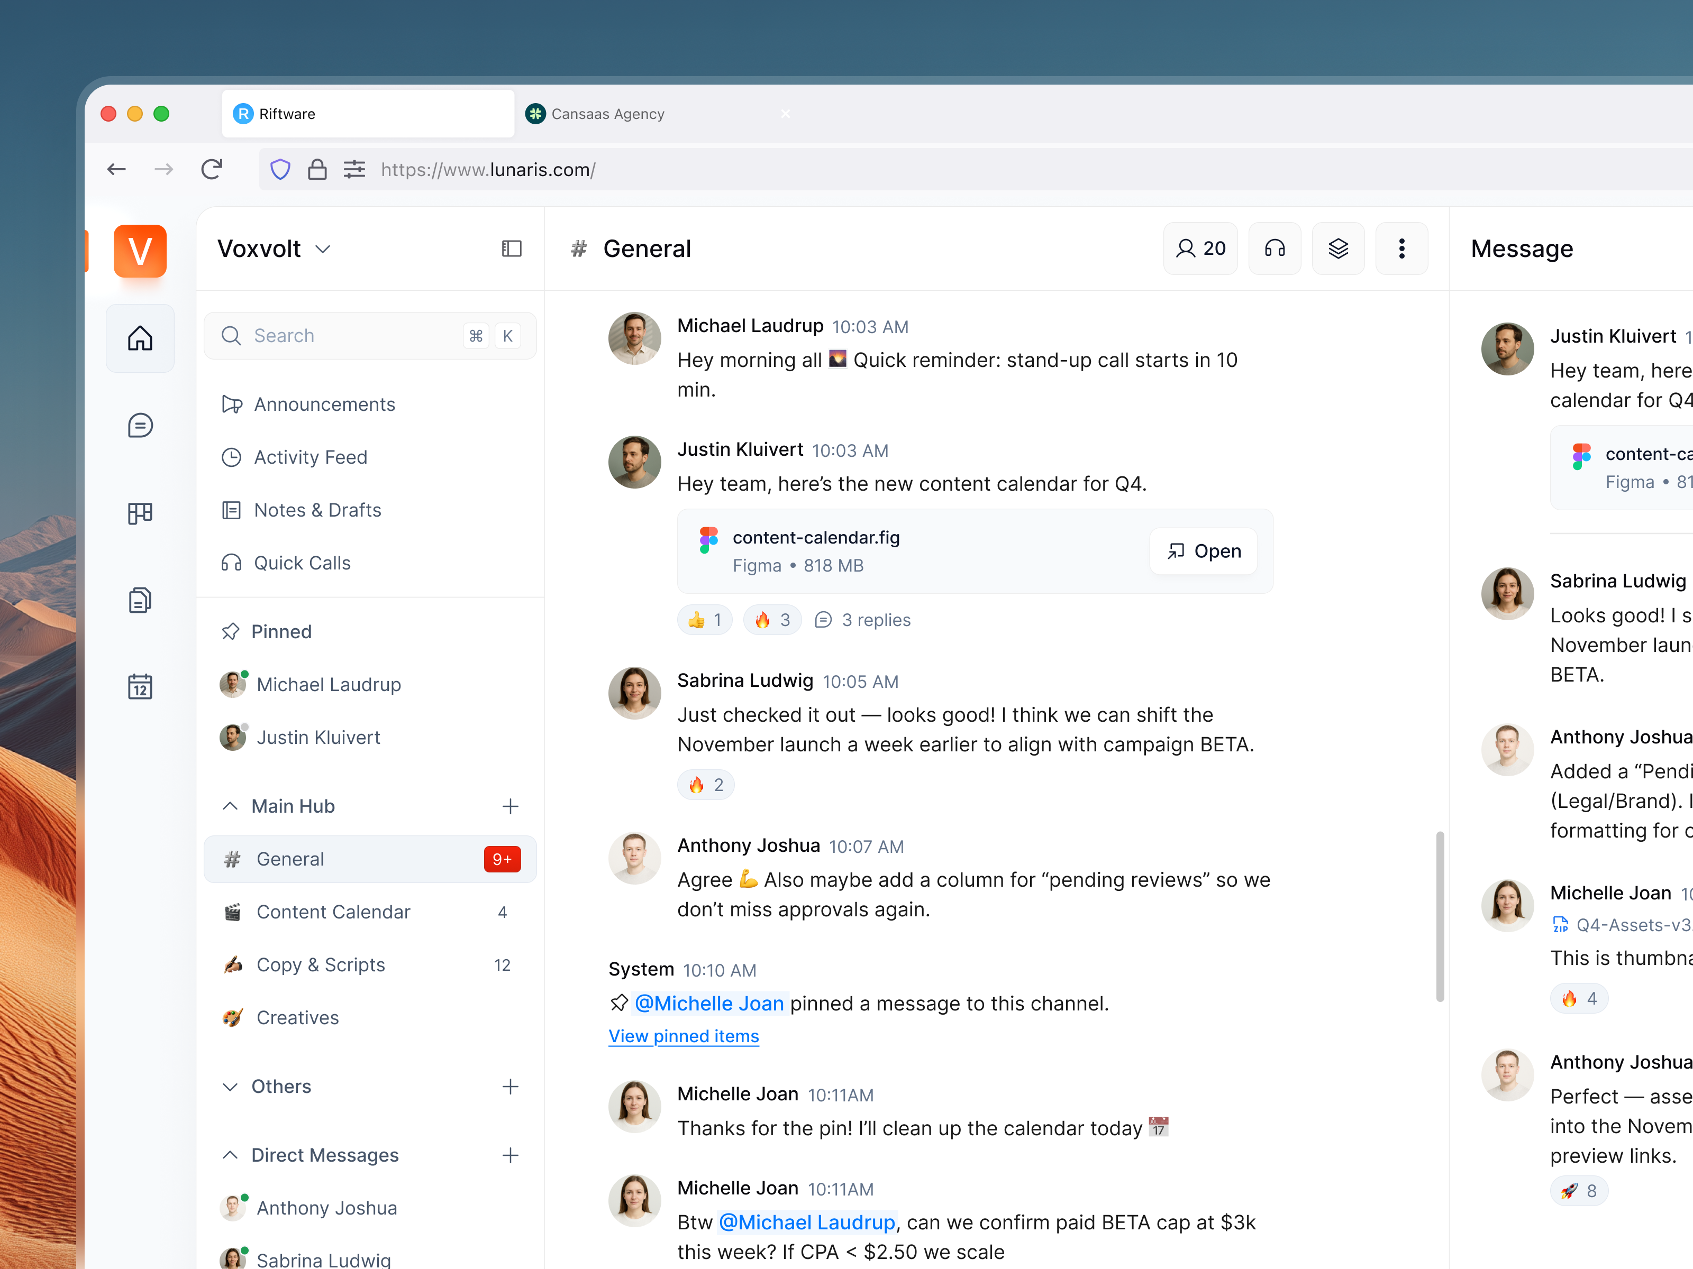The height and width of the screenshot is (1269, 1693).
Task: Start a call with the headphones icon
Action: 1275,248
